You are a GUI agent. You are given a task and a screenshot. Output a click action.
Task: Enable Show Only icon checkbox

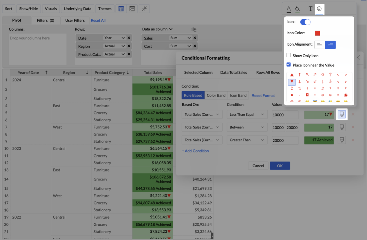(288, 55)
